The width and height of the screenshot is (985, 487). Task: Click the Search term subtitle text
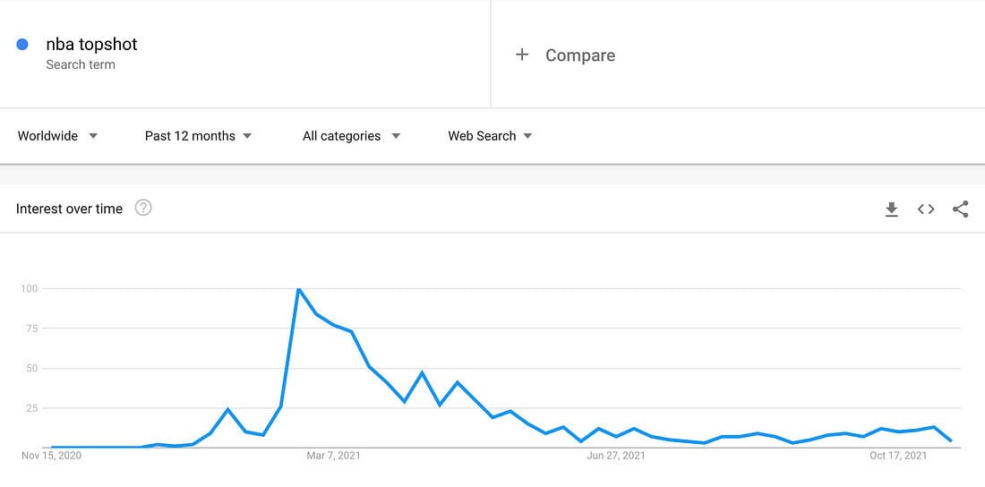[81, 64]
